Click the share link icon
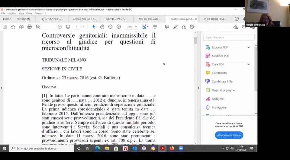This screenshot has width=290, height=160. [235, 27]
